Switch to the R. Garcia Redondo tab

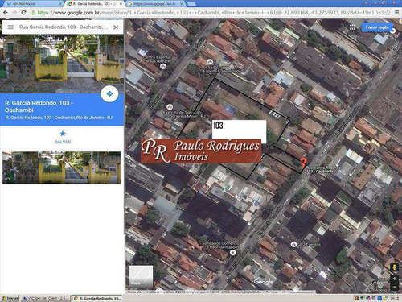point(94,4)
